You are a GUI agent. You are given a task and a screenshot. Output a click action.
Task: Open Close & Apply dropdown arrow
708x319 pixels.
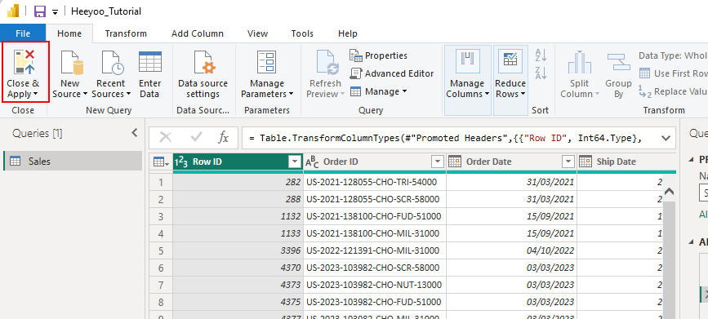[35, 95]
